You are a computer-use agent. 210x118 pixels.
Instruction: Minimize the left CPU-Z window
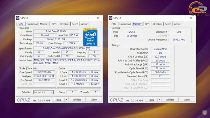pyautogui.click(x=78, y=18)
